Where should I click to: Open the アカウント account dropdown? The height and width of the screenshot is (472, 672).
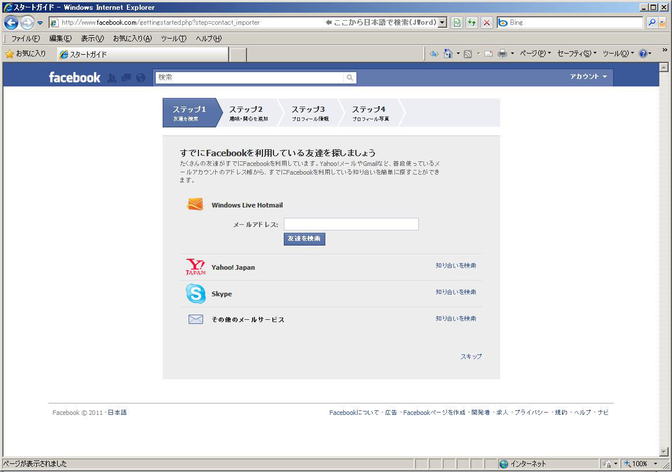coord(588,77)
